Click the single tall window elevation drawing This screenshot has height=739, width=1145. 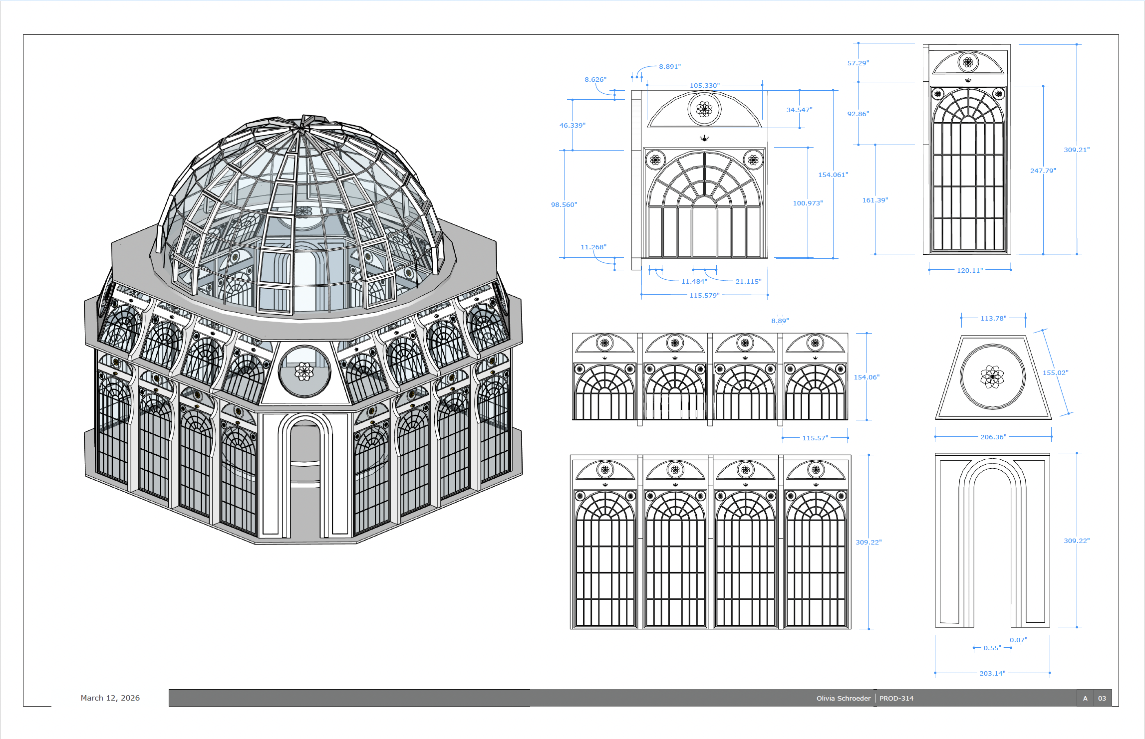[967, 149]
